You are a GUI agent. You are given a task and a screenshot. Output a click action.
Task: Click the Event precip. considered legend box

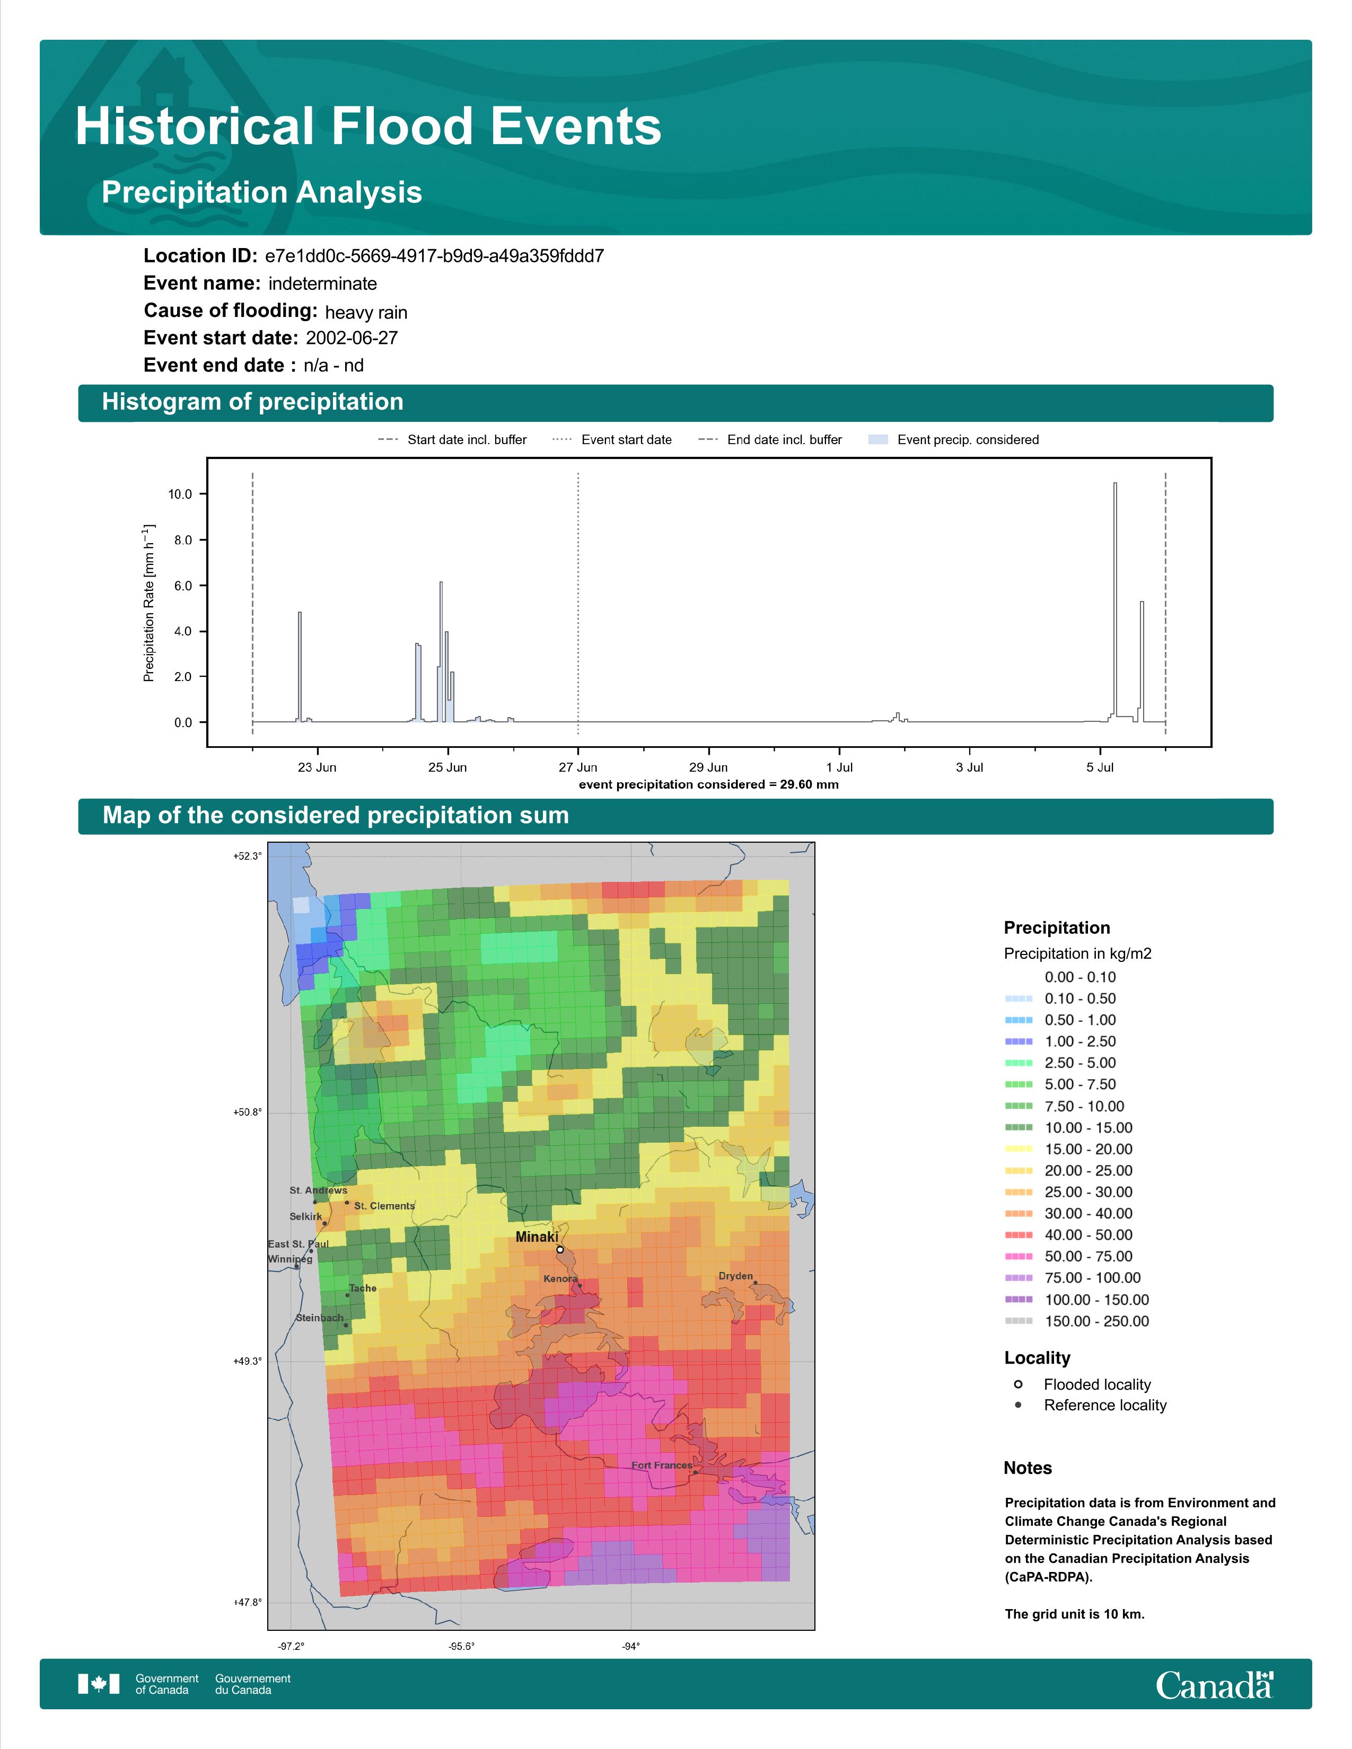pos(878,440)
